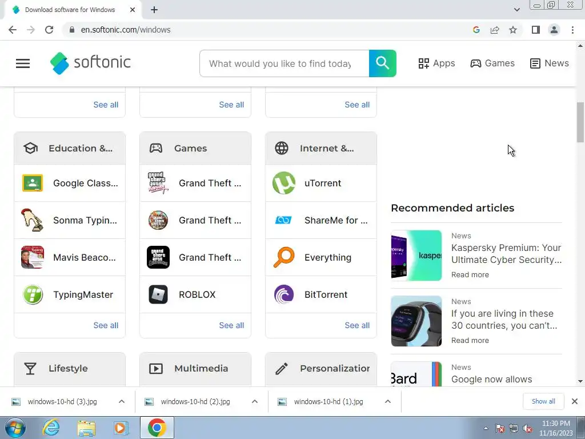Click the address bar URL
Viewport: 585px width, 439px height.
tap(126, 30)
